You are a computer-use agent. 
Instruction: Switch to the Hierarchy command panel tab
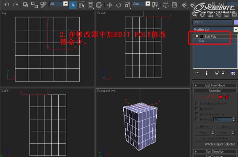(211, 14)
